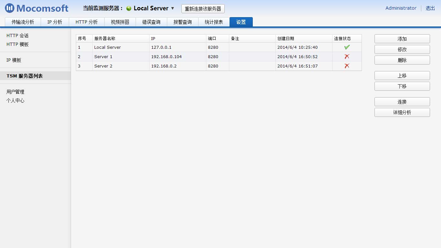Screen dimensions: 441x248
Task: Click the red X connection status of Server 1
Action: 347,57
